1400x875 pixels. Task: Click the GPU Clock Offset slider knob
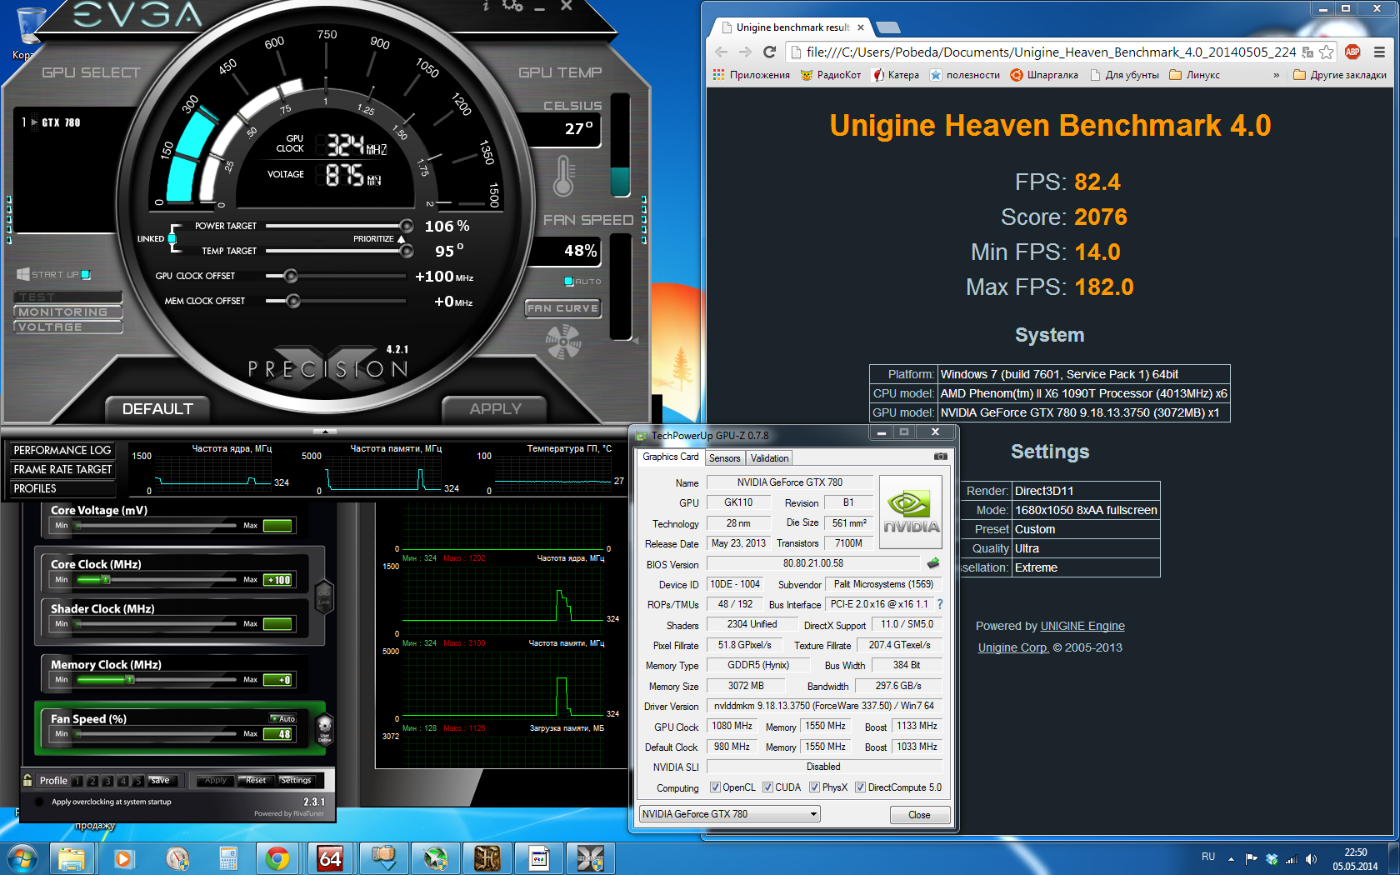[291, 276]
